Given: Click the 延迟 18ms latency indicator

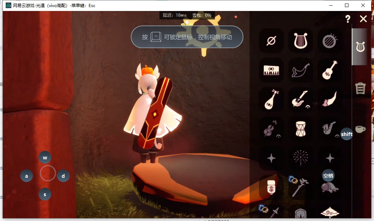Looking at the screenshot, I should click(x=175, y=15).
